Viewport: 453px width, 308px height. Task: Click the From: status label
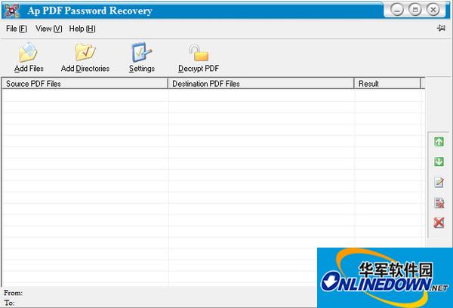(x=13, y=293)
